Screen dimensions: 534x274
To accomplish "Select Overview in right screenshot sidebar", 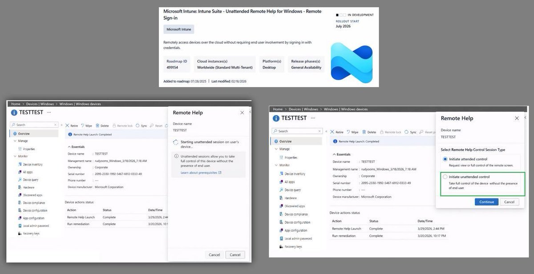I will coord(296,141).
